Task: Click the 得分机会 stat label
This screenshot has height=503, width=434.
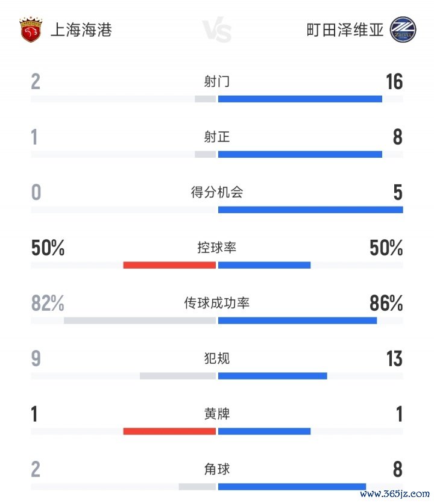Action: (x=217, y=193)
